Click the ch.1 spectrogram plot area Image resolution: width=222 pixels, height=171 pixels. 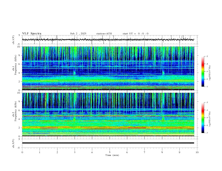pyautogui.click(x=108, y=68)
